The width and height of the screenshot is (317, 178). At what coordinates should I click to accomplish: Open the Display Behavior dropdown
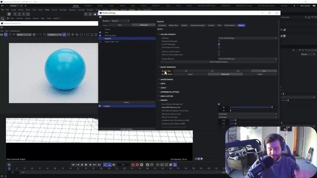(248, 59)
